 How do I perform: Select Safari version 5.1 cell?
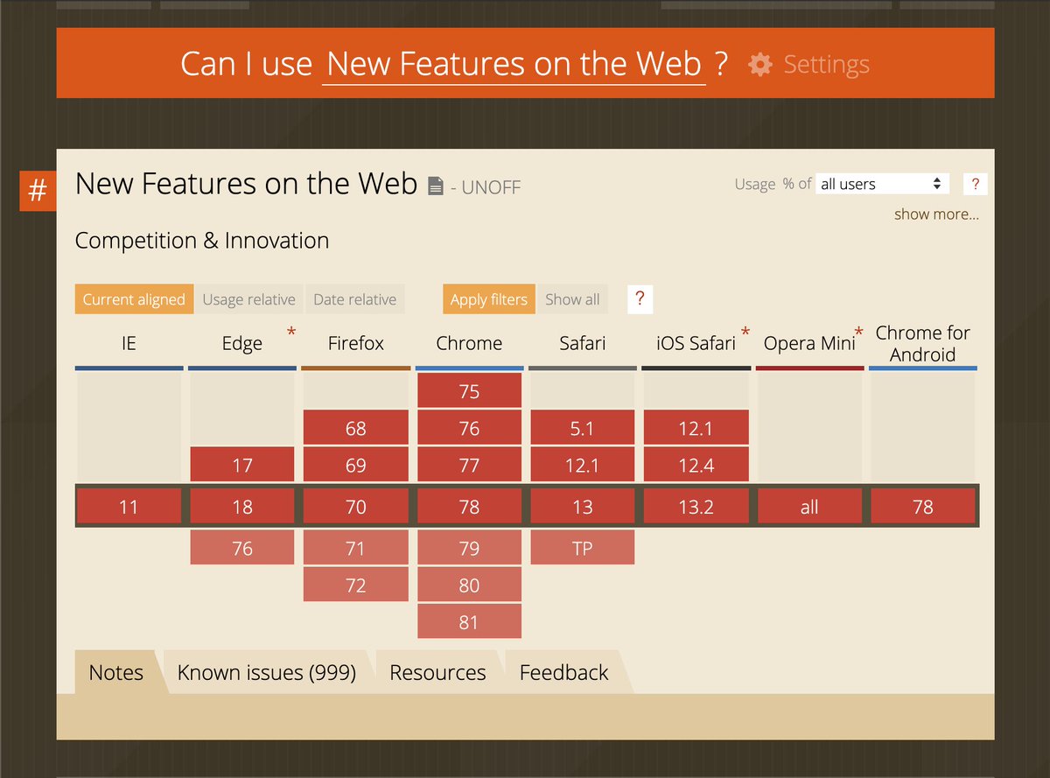(x=583, y=429)
